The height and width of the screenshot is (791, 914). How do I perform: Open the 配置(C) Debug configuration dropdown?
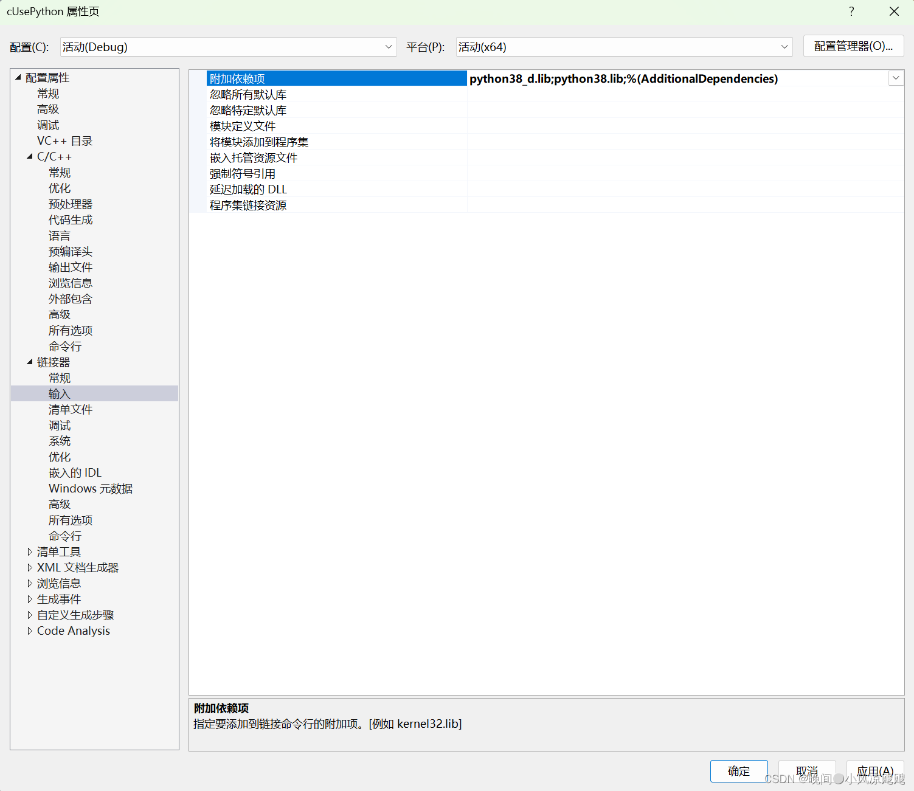[388, 46]
